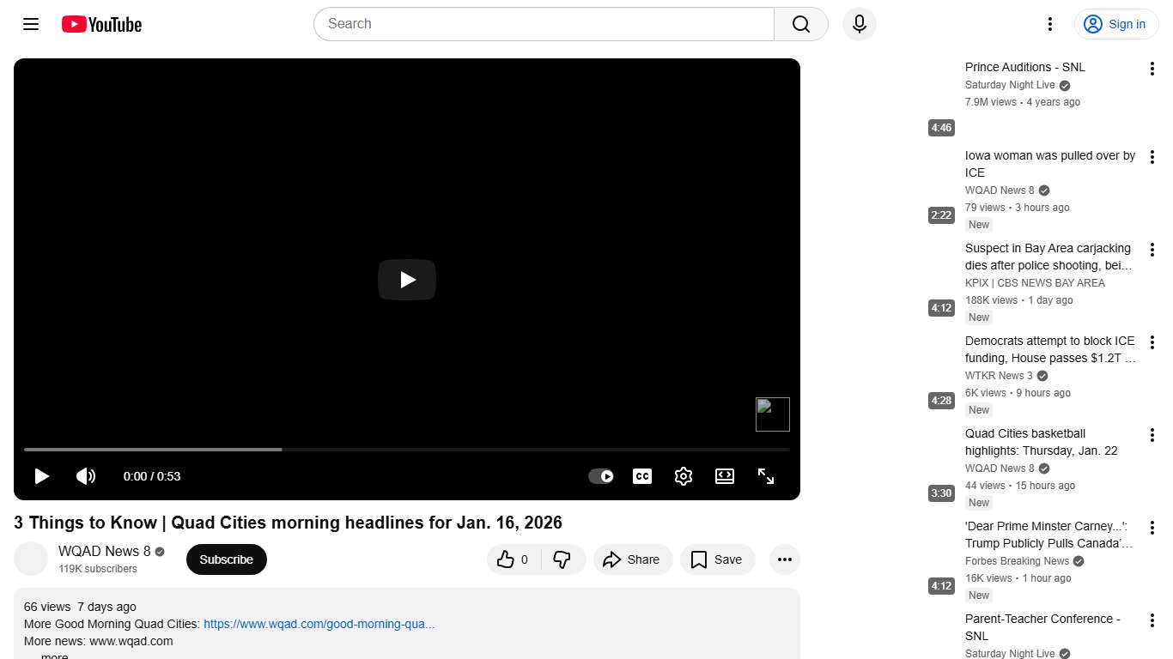Viewport: 1173px width, 659px height.
Task: Open the wqad.com Good Morning link
Action: tap(319, 624)
